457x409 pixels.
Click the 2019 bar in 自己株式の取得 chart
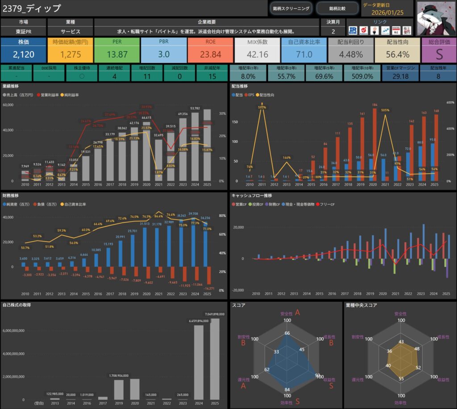[x=119, y=389]
